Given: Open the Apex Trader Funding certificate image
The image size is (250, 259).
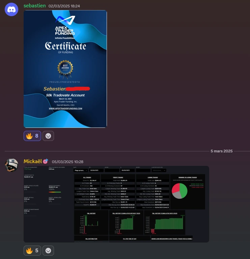Looking at the screenshot, I should [x=65, y=69].
